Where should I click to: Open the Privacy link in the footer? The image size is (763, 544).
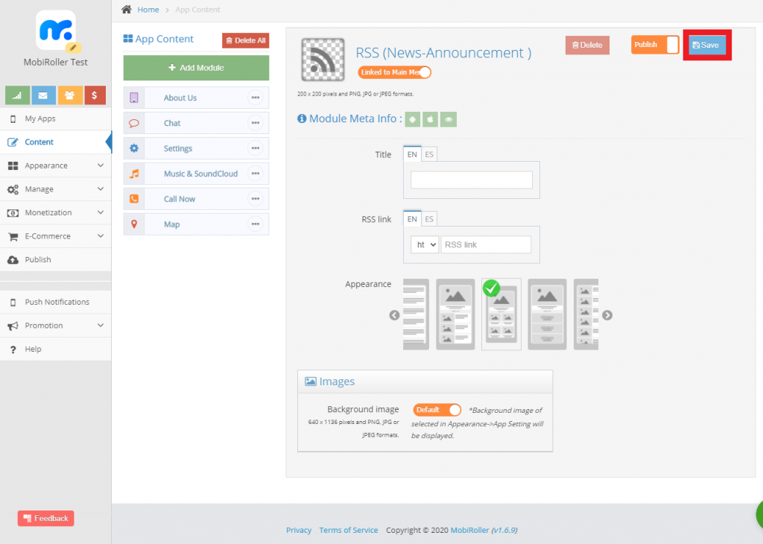[x=298, y=530]
